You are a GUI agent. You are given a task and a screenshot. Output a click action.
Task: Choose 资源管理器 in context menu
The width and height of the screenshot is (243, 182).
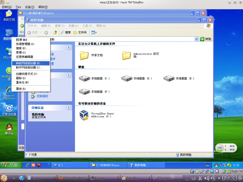coord(31,44)
